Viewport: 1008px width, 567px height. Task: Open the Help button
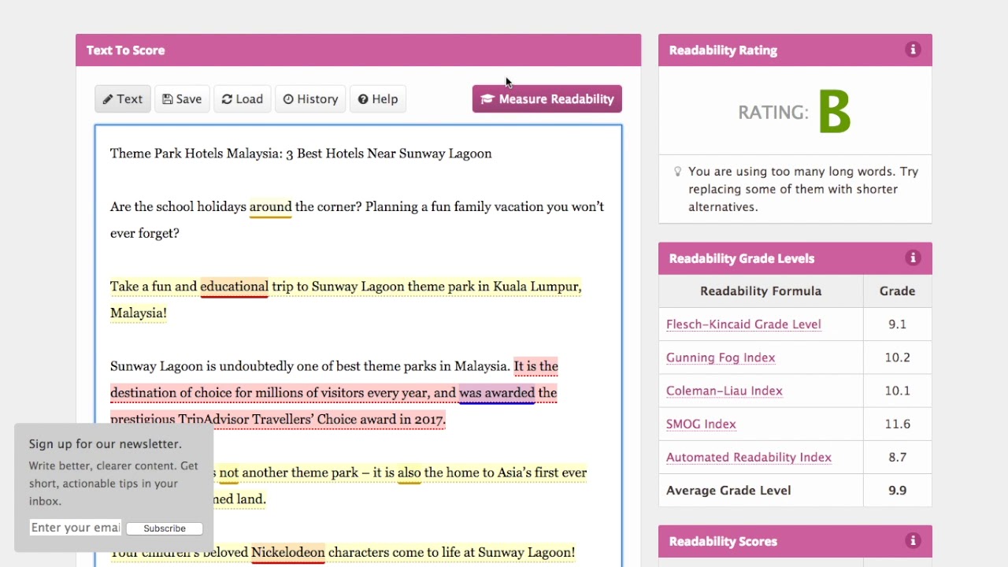(378, 99)
